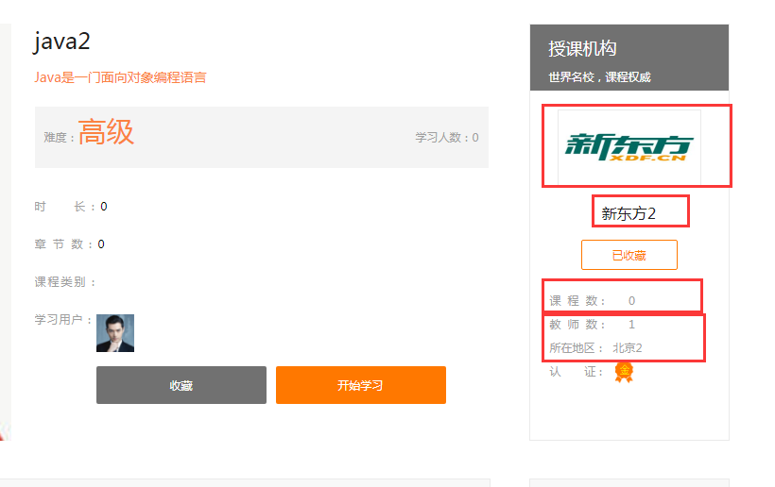Click the gold 认证 medal badge
This screenshot has height=487, width=775.
(x=624, y=372)
